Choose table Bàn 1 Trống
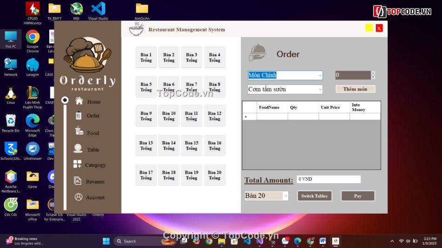Viewport: 442px width, 248px height. click(x=146, y=58)
